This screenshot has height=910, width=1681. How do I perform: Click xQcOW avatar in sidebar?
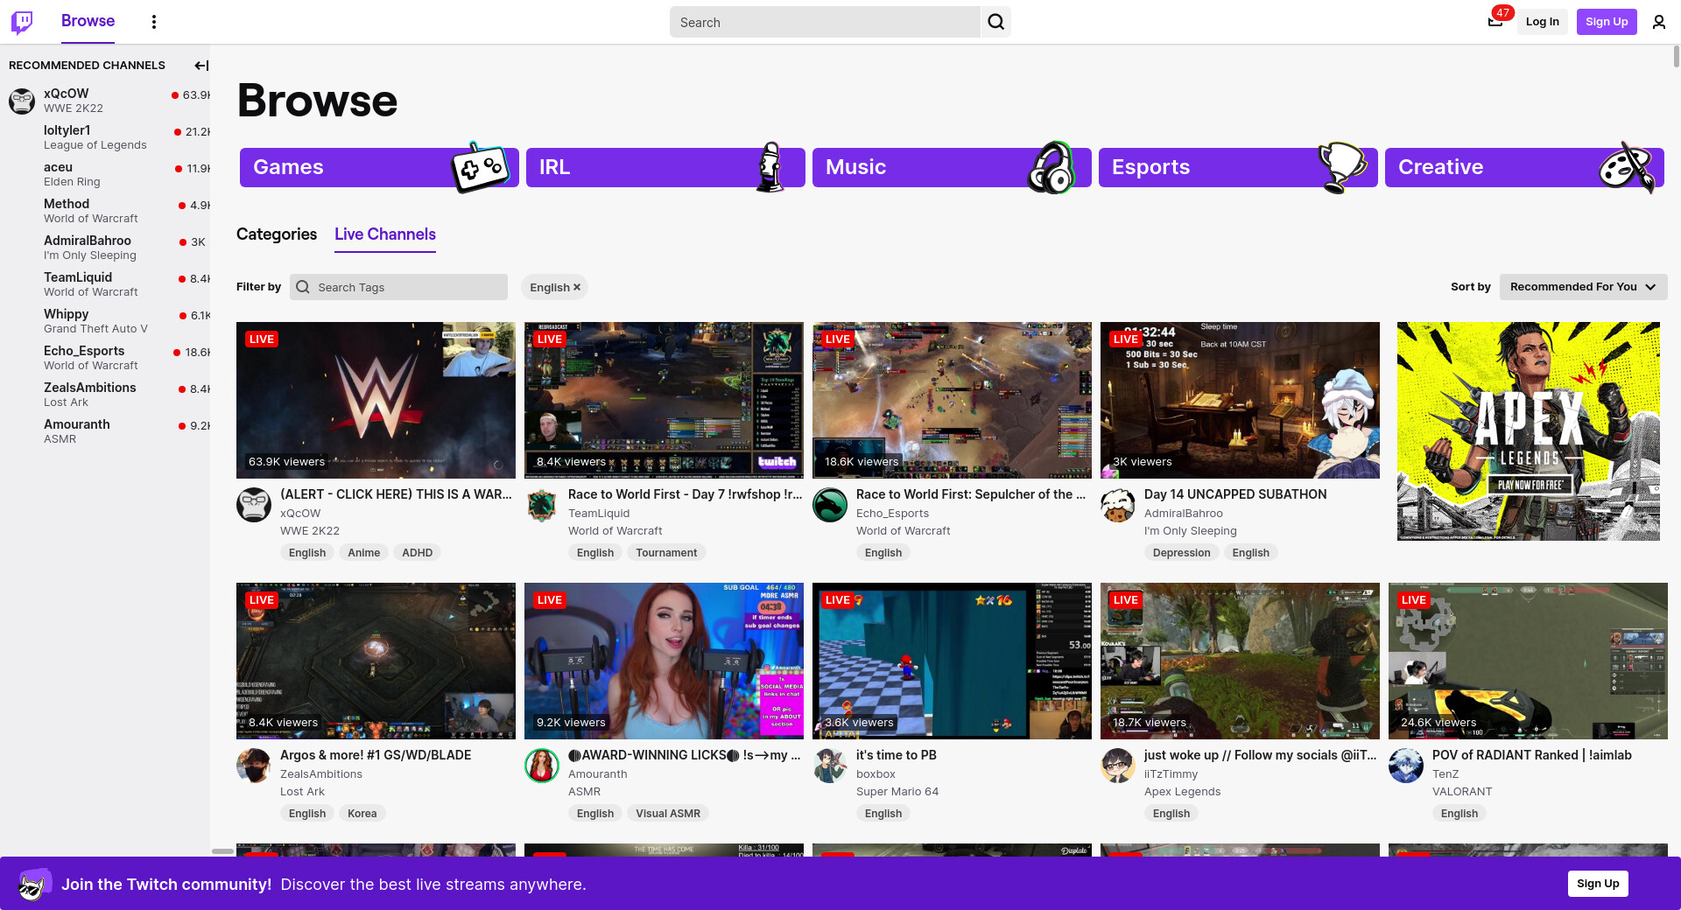coord(22,101)
